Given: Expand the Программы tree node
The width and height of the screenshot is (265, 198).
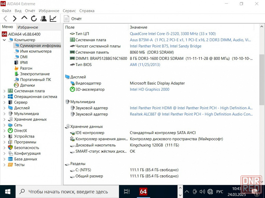Looking at the screenshot, I should 5,142.
